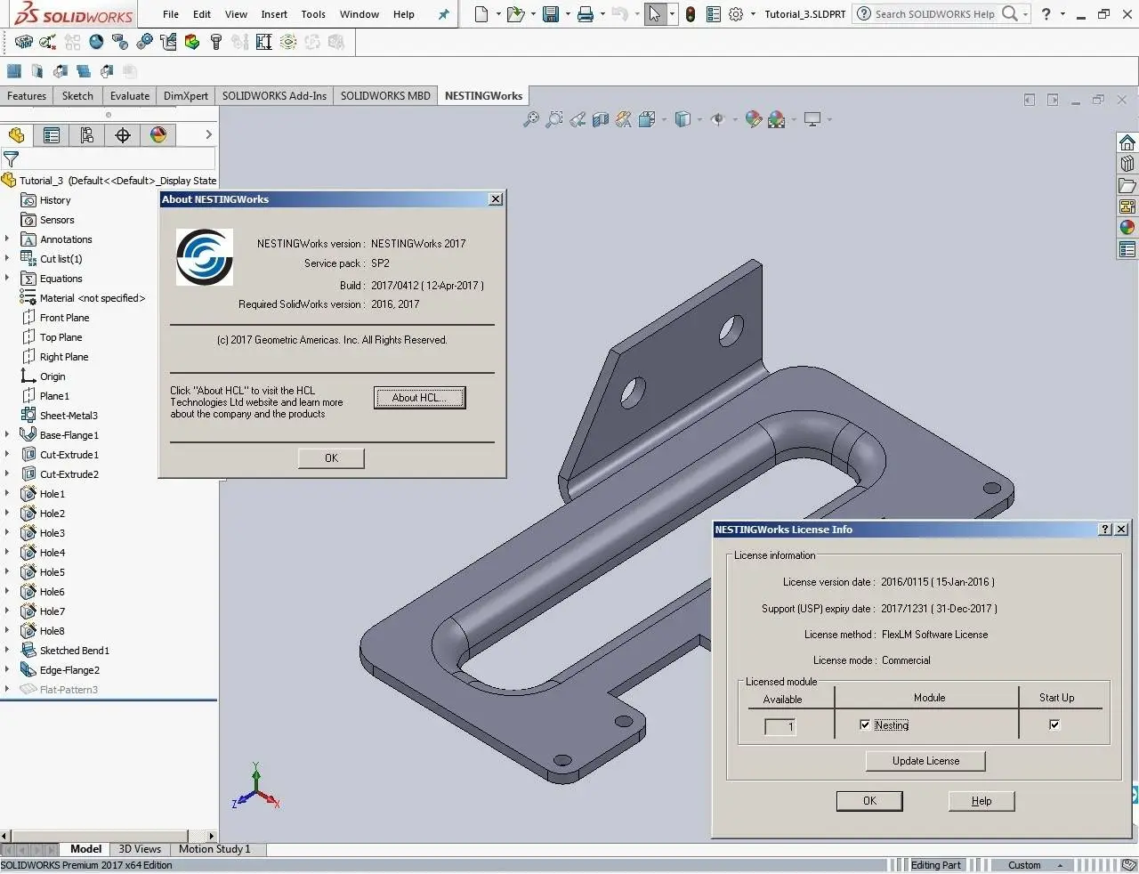1139x874 pixels.
Task: Open the FeatureManager design tree tab
Action: pyautogui.click(x=16, y=135)
